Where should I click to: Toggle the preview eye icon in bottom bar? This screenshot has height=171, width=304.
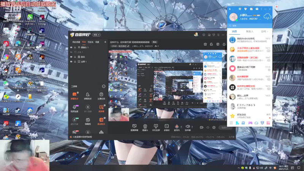point(208,127)
